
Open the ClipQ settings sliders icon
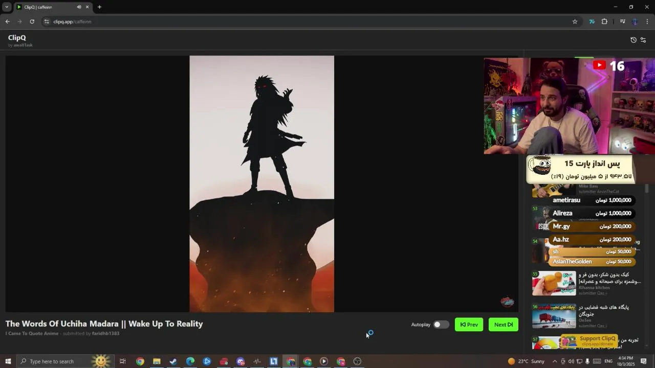(643, 40)
